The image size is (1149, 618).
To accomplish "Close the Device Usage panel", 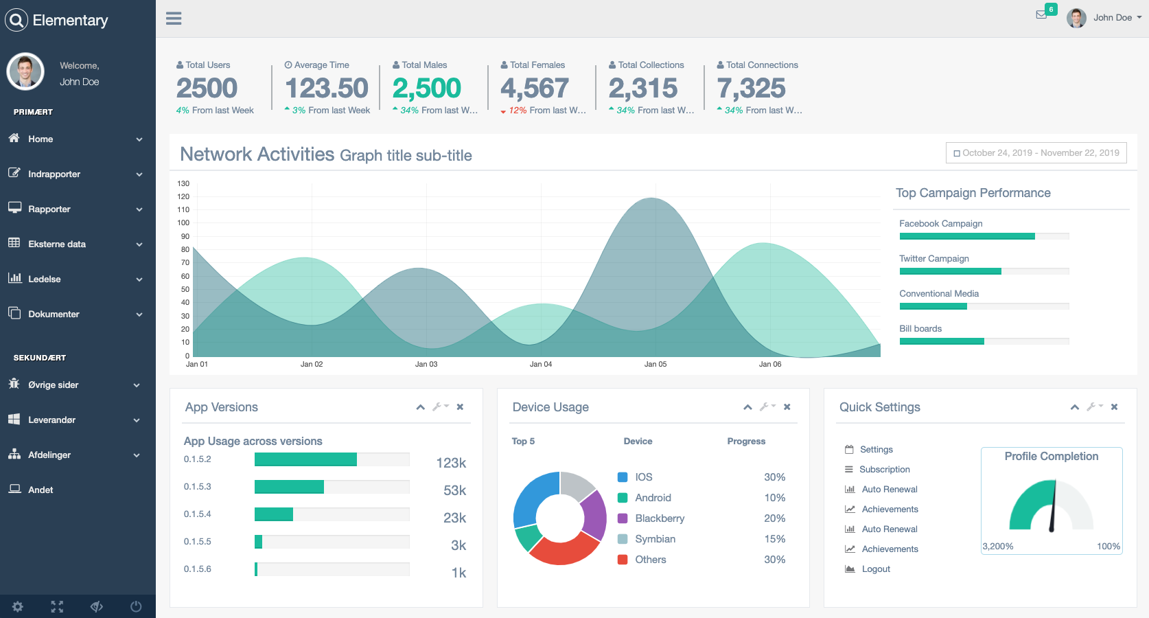I will 787,407.
